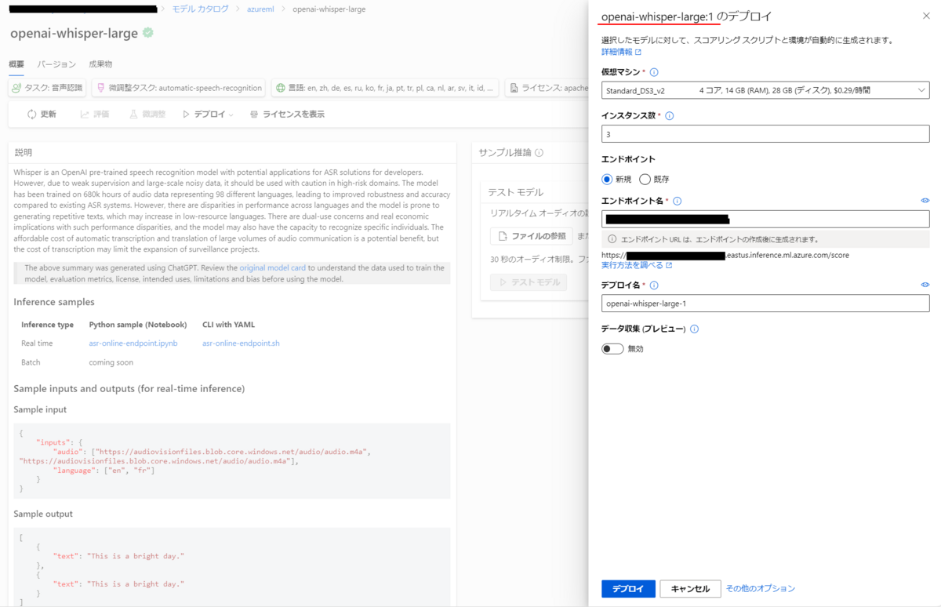
Task: Click the external link icon beside 詳細情報
Action: [x=638, y=53]
